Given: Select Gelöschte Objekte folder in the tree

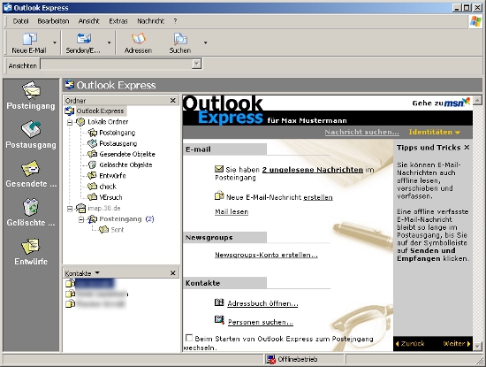Looking at the screenshot, I should tap(125, 164).
